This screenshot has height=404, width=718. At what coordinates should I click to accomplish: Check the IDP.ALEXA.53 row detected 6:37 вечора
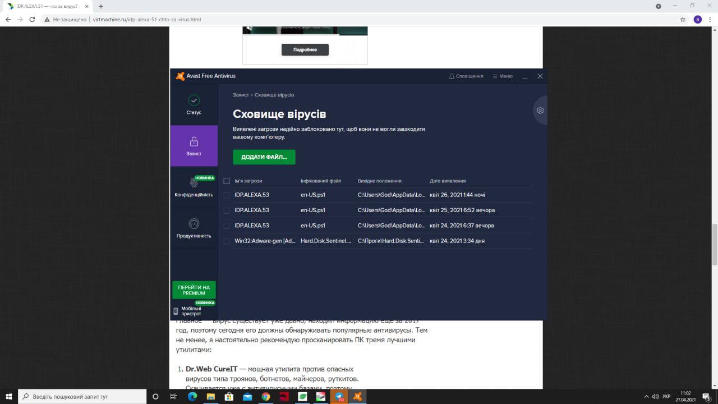[x=227, y=226]
